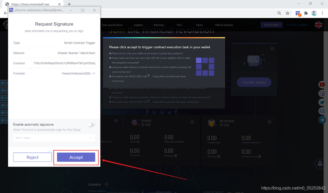
Task: Open the For 1 hour duration dropdown
Action: click(x=54, y=138)
